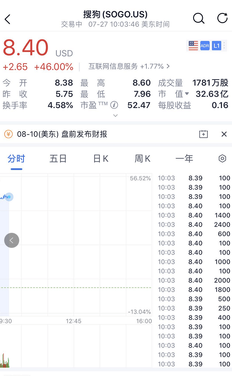The width and height of the screenshot is (232, 376).
Task: Tap the US flag market icon
Action: point(193,46)
